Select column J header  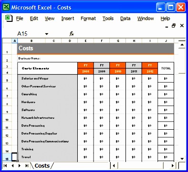pos(166,41)
